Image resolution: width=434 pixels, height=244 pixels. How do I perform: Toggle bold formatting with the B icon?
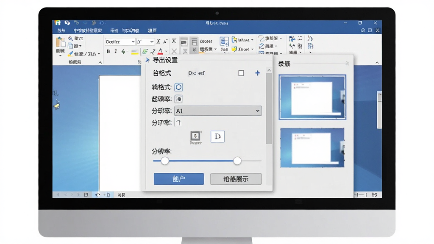(x=108, y=51)
